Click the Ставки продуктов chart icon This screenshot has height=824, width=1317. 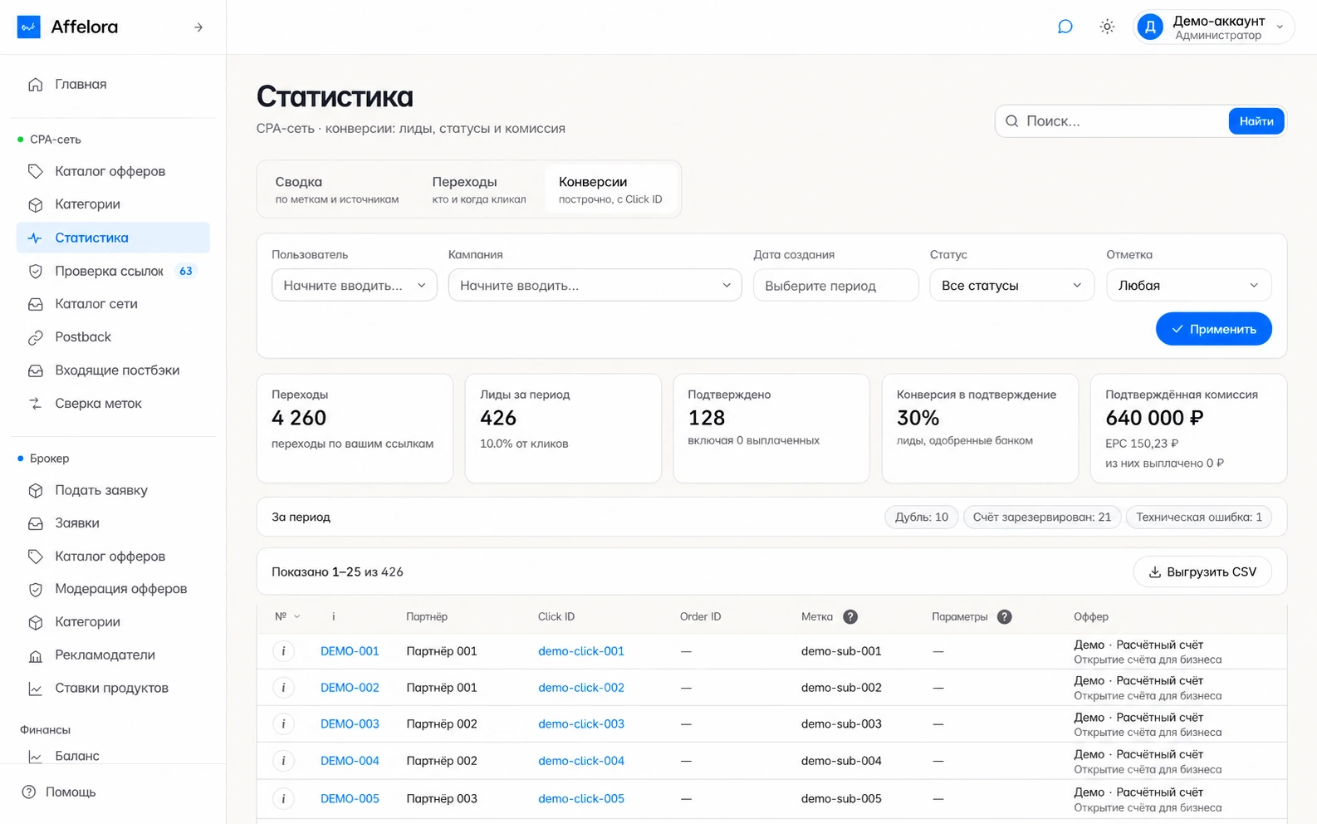coord(35,689)
